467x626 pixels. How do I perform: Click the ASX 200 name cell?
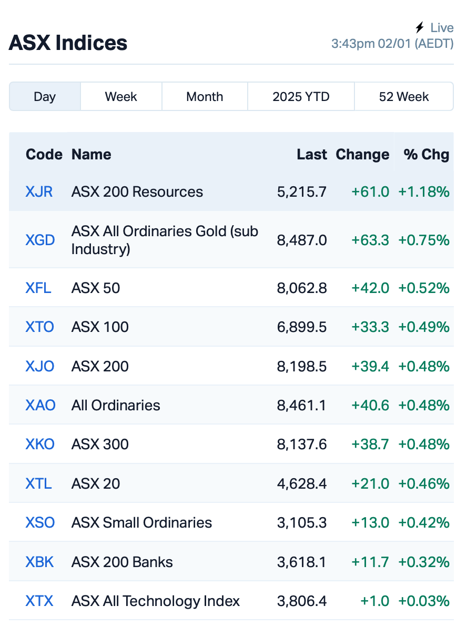click(x=100, y=366)
